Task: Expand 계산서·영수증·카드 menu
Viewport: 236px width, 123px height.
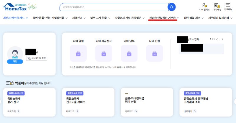Action: point(16,18)
